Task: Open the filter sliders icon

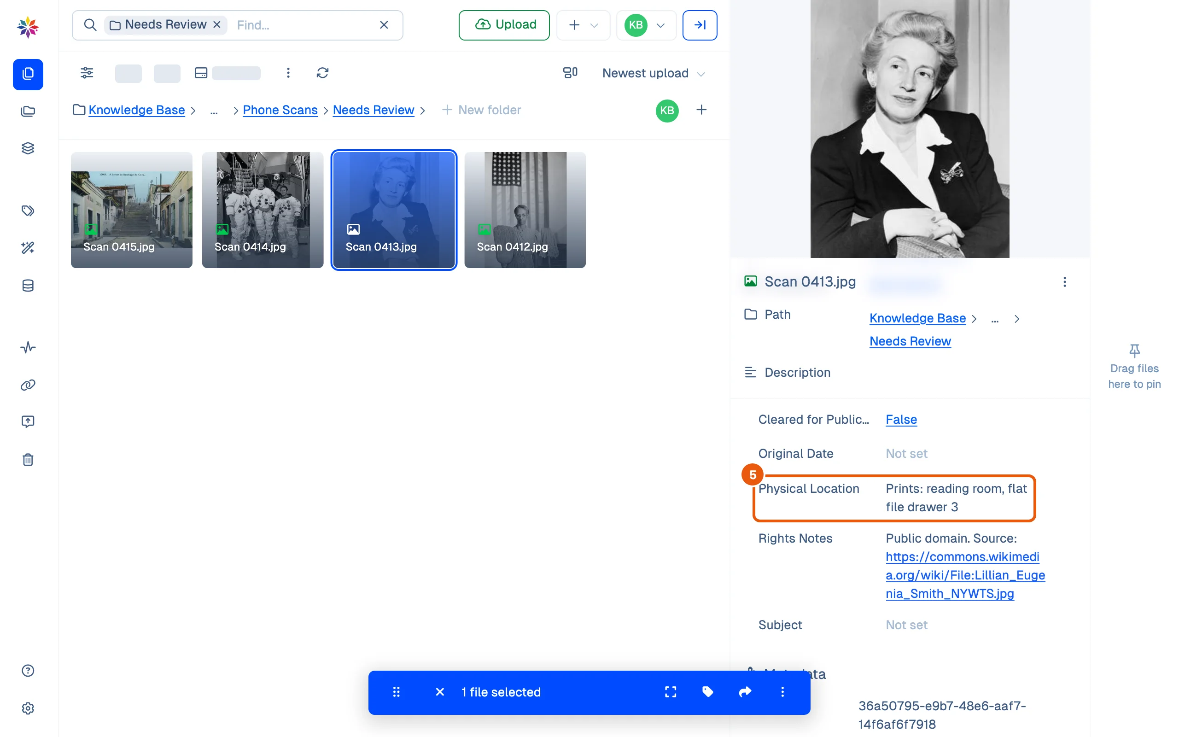Action: click(x=87, y=73)
